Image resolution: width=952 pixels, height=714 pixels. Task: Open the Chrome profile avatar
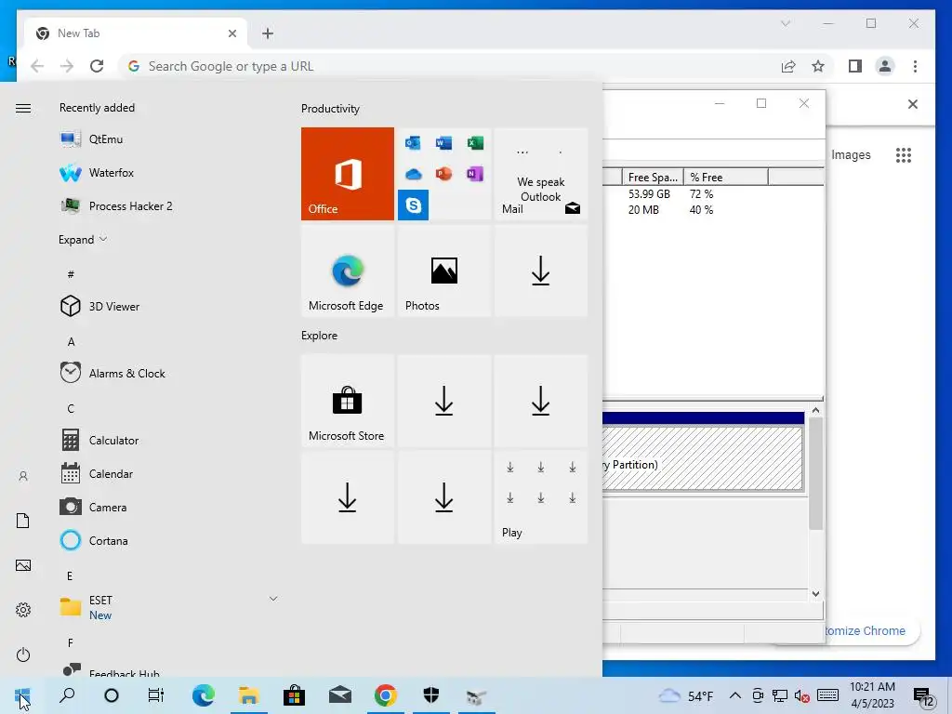point(885,66)
